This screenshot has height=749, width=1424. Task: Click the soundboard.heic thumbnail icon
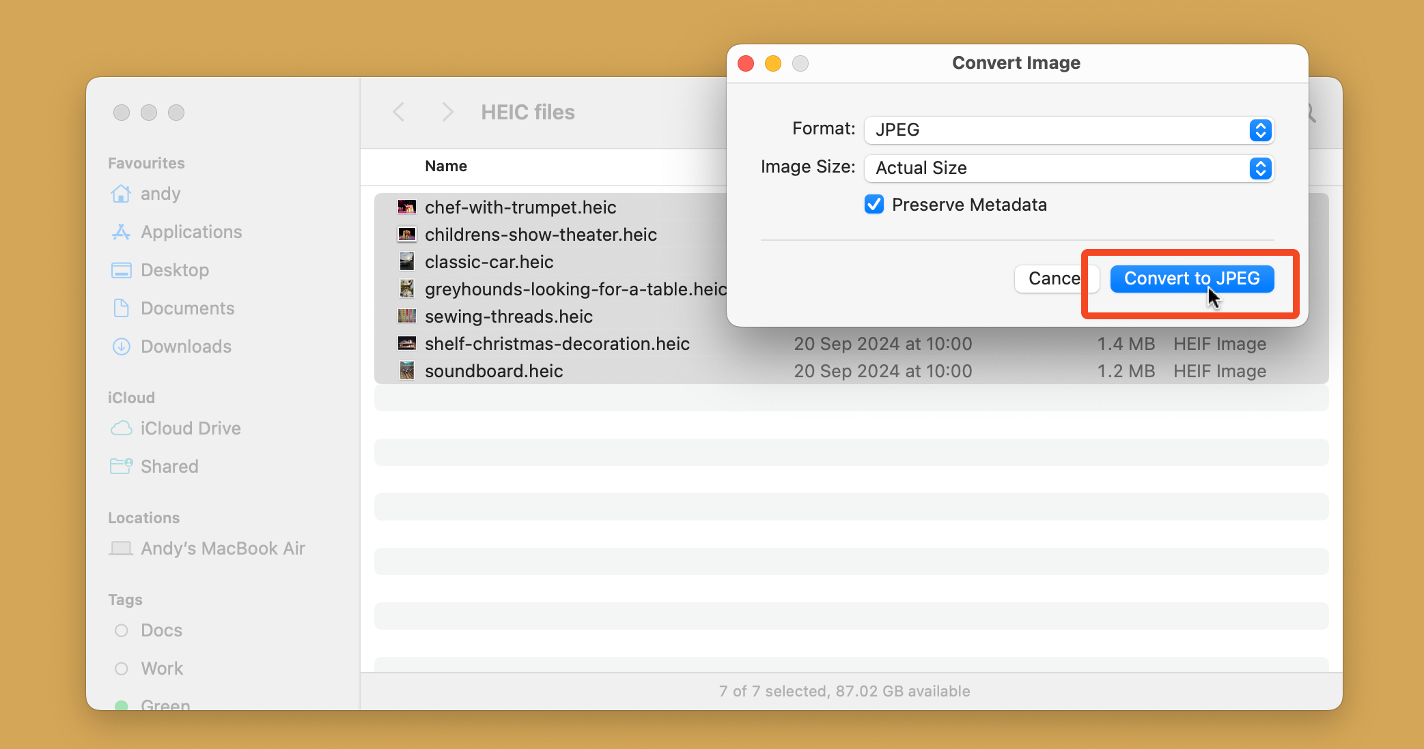[406, 370]
